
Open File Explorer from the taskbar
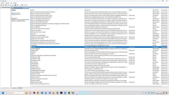pyautogui.click(x=26, y=93)
